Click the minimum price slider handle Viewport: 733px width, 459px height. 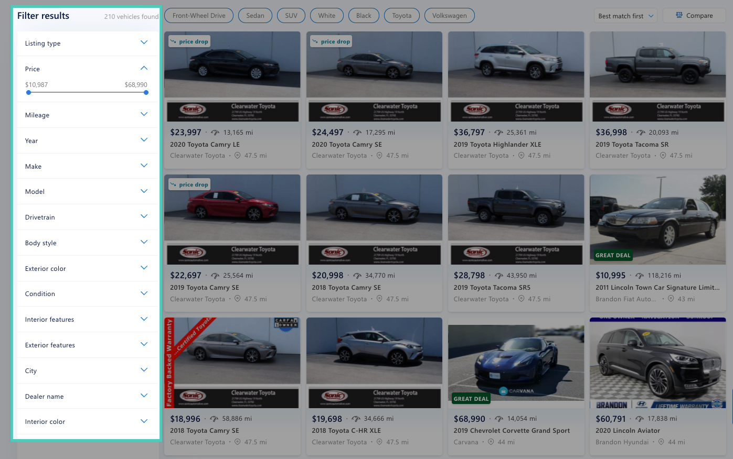[x=28, y=93]
